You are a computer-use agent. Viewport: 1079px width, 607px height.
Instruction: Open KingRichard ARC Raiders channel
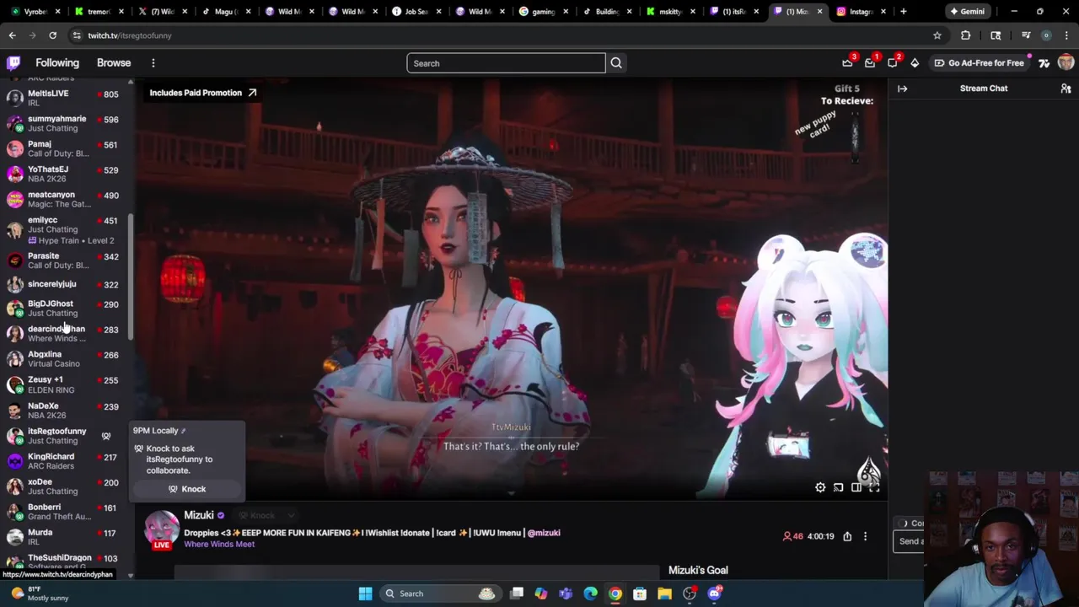[66, 461]
